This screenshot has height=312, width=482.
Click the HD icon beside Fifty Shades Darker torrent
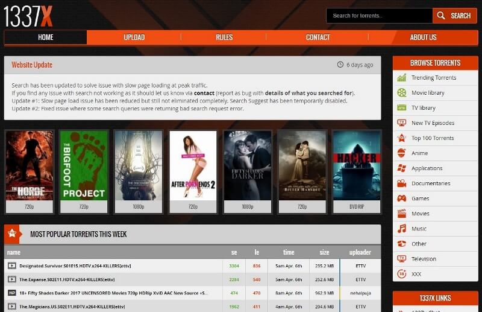pos(11,293)
